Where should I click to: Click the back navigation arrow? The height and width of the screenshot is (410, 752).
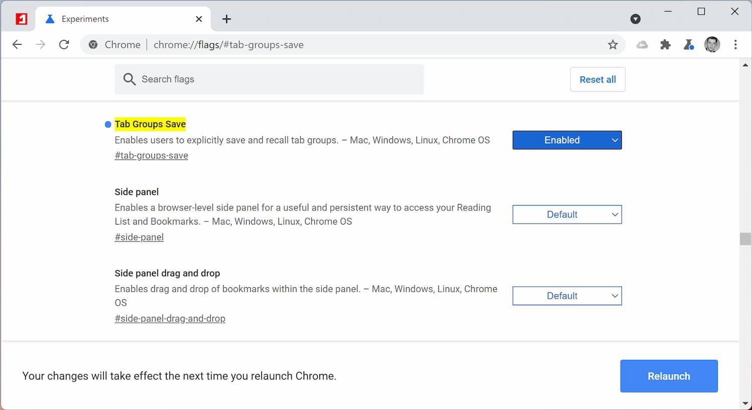tap(17, 45)
